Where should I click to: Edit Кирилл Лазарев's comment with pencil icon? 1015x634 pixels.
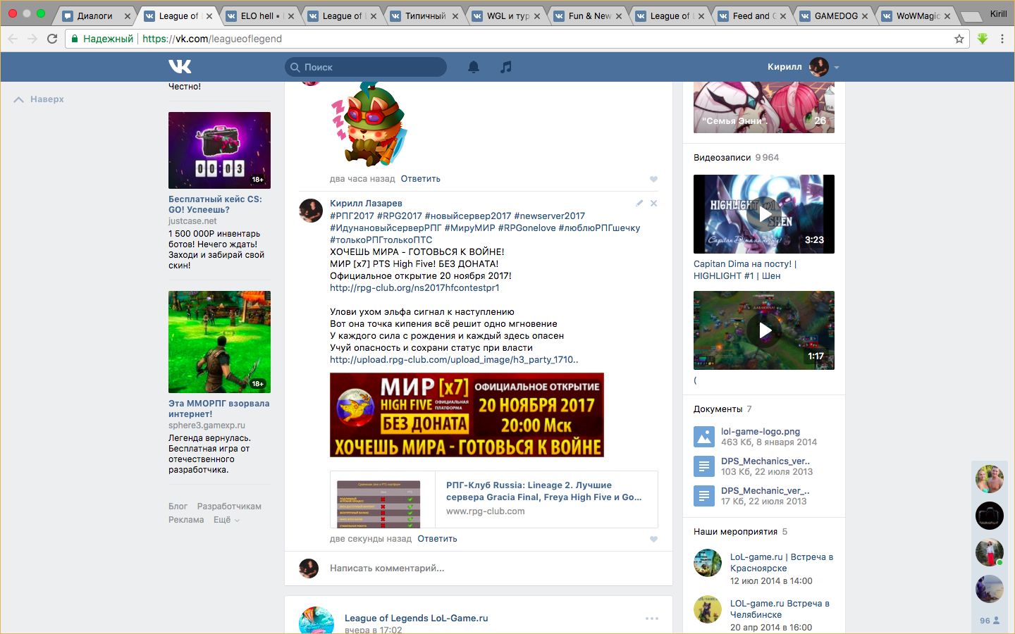639,203
